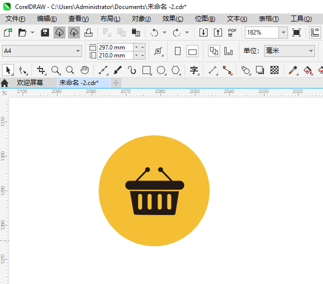Select the Crop tool

coord(41,70)
